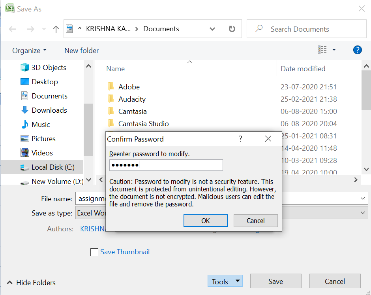
Task: Expand the address bar history dropdown
Action: click(212, 29)
